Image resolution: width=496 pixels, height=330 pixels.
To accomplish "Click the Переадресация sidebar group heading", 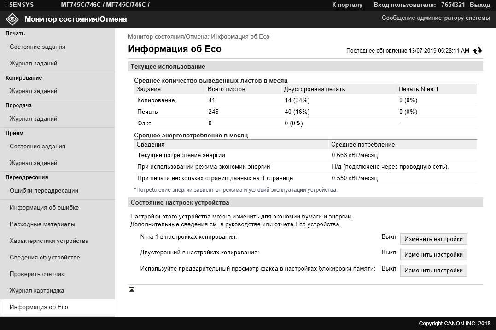I will [x=27, y=177].
